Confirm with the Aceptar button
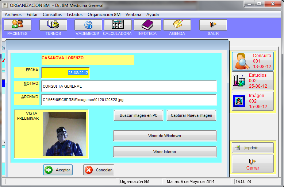This screenshot has height=187, width=284. pyautogui.click(x=58, y=170)
